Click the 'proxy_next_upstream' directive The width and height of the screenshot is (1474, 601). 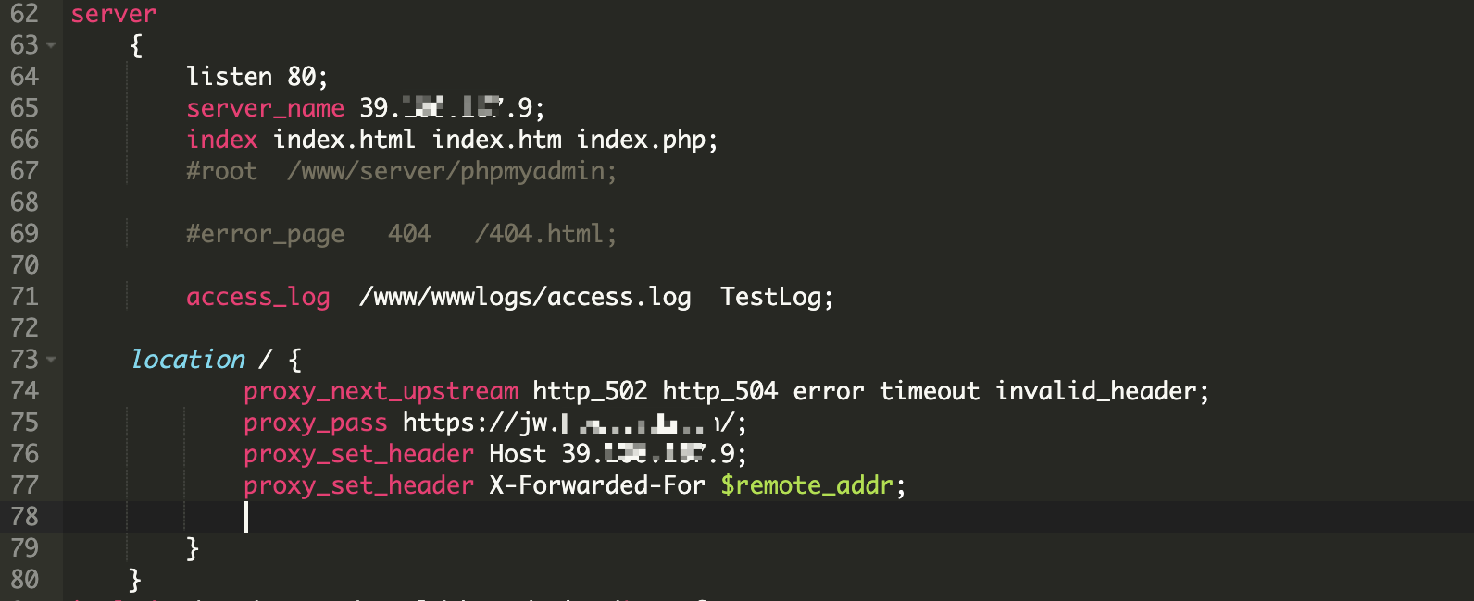[381, 391]
